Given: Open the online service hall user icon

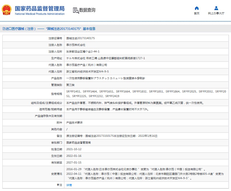Looking at the screenshot, I should click(216, 8).
